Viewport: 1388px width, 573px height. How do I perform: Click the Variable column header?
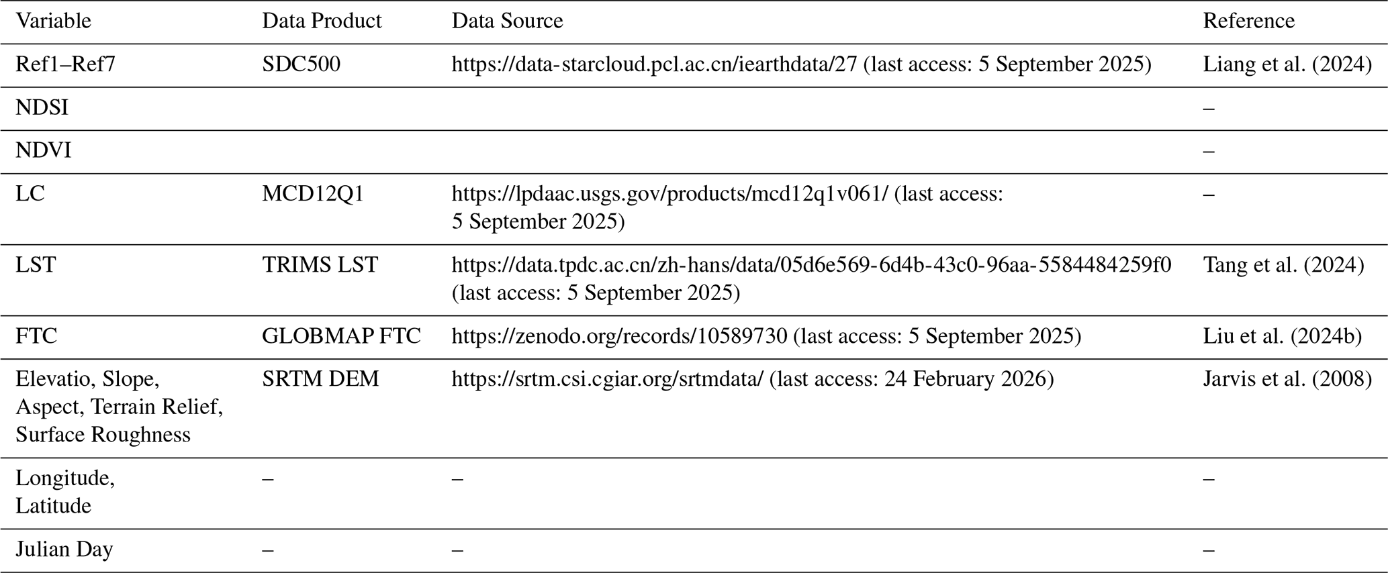click(x=54, y=21)
